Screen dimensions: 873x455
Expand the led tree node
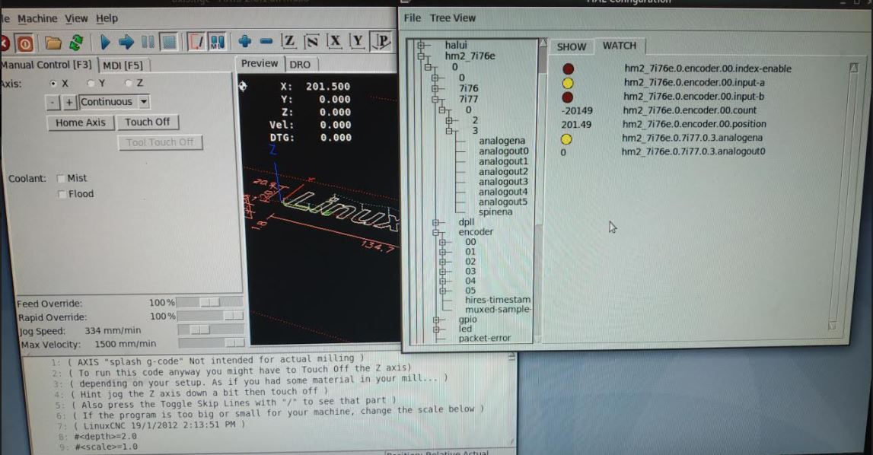click(x=436, y=329)
